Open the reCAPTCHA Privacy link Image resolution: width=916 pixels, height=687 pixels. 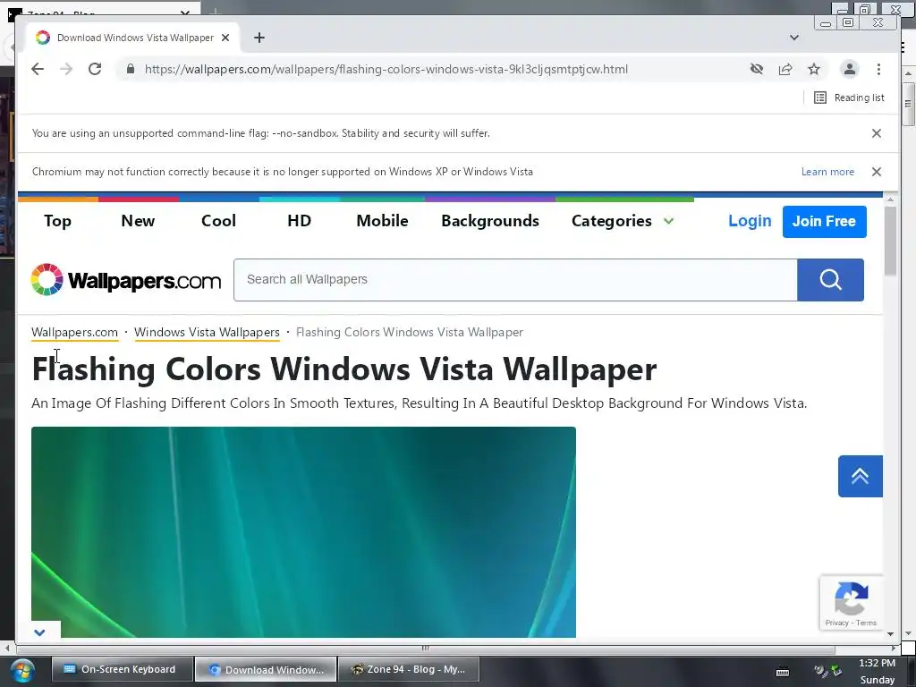pyautogui.click(x=836, y=623)
